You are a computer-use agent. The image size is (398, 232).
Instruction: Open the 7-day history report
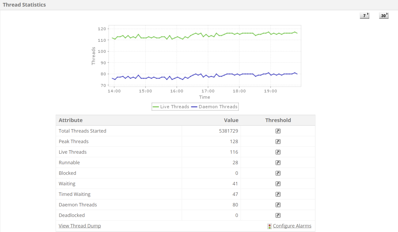(364, 16)
